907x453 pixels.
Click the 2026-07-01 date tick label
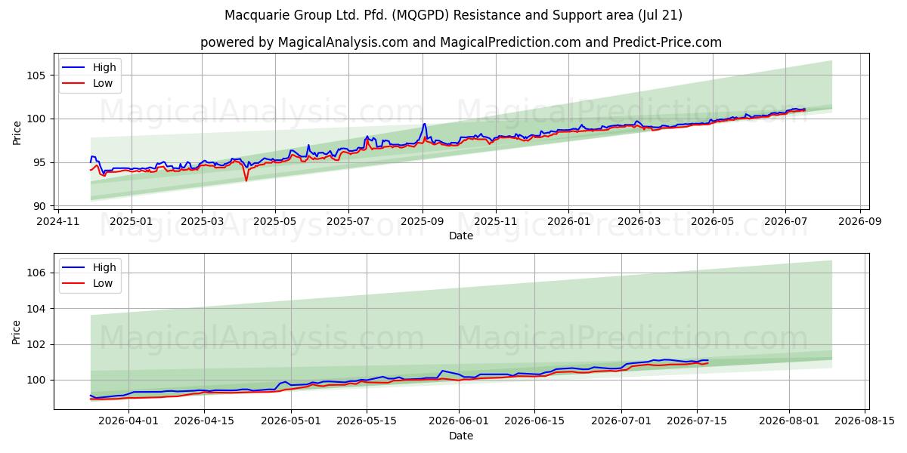[x=621, y=421]
